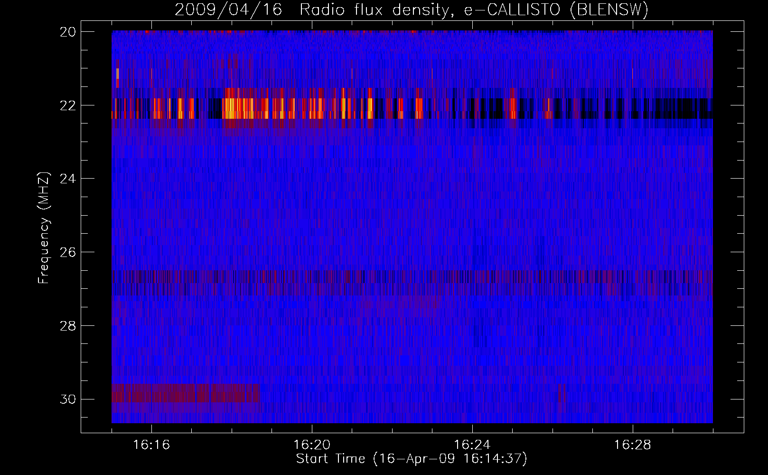Click the bright yellow burst near 22 MHz
The height and width of the screenshot is (475, 768).
click(x=237, y=108)
